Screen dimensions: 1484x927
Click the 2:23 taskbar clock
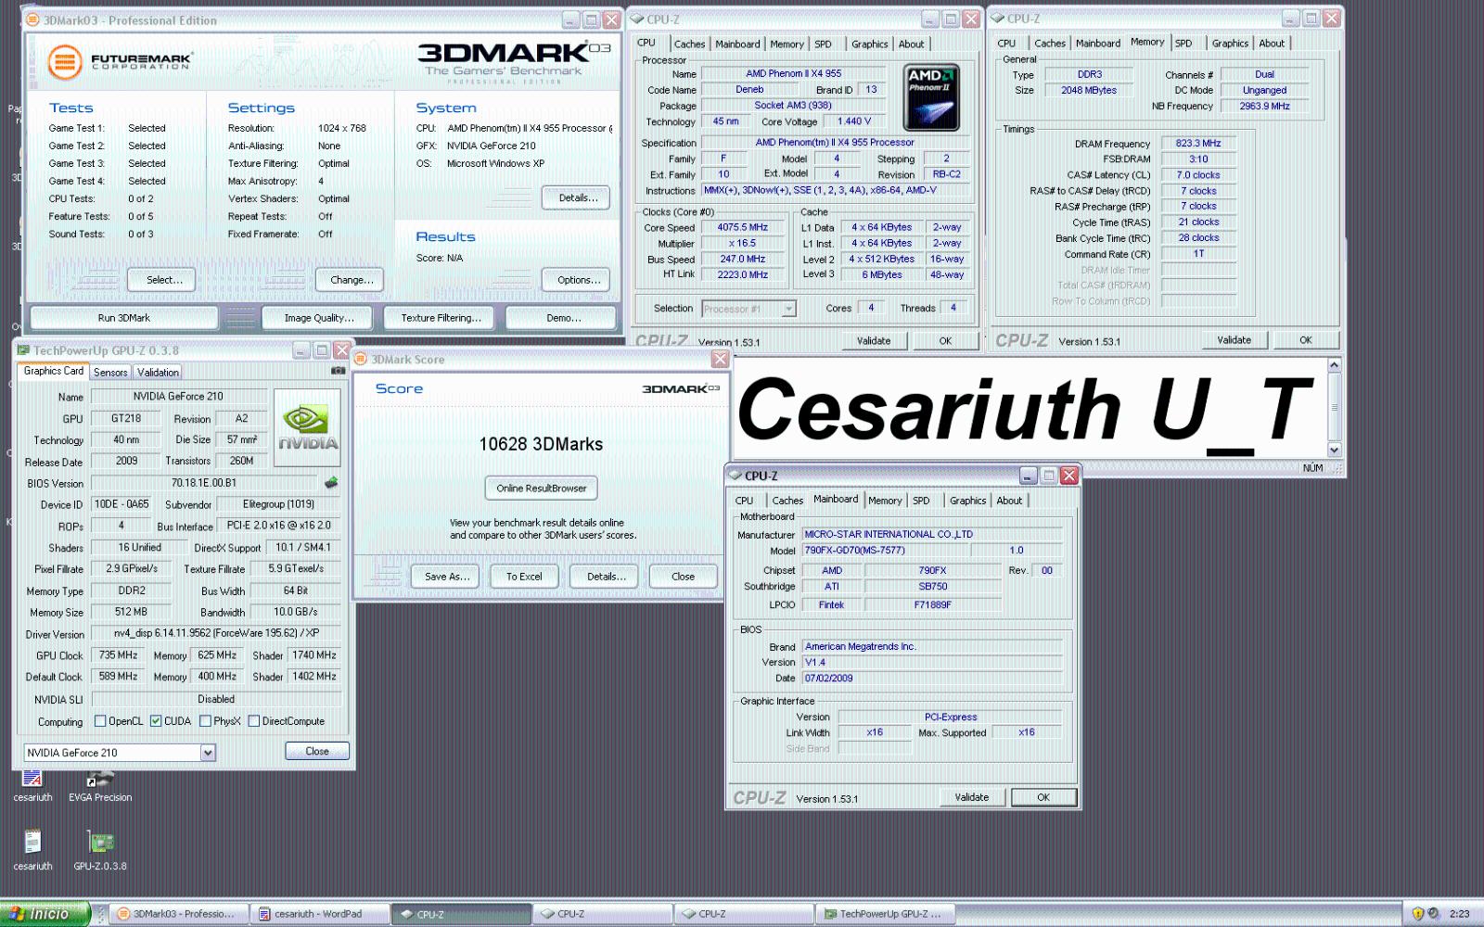click(1459, 914)
